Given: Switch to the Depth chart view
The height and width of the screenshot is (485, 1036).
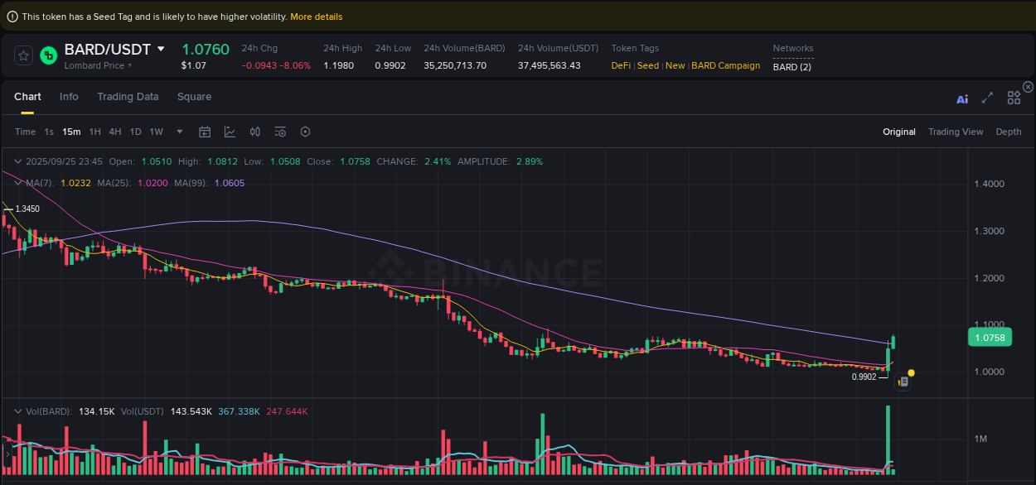Looking at the screenshot, I should click(1009, 132).
